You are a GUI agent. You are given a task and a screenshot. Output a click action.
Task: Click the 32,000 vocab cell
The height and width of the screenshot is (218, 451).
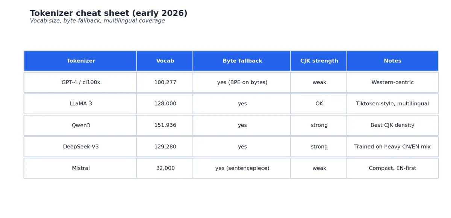165,168
